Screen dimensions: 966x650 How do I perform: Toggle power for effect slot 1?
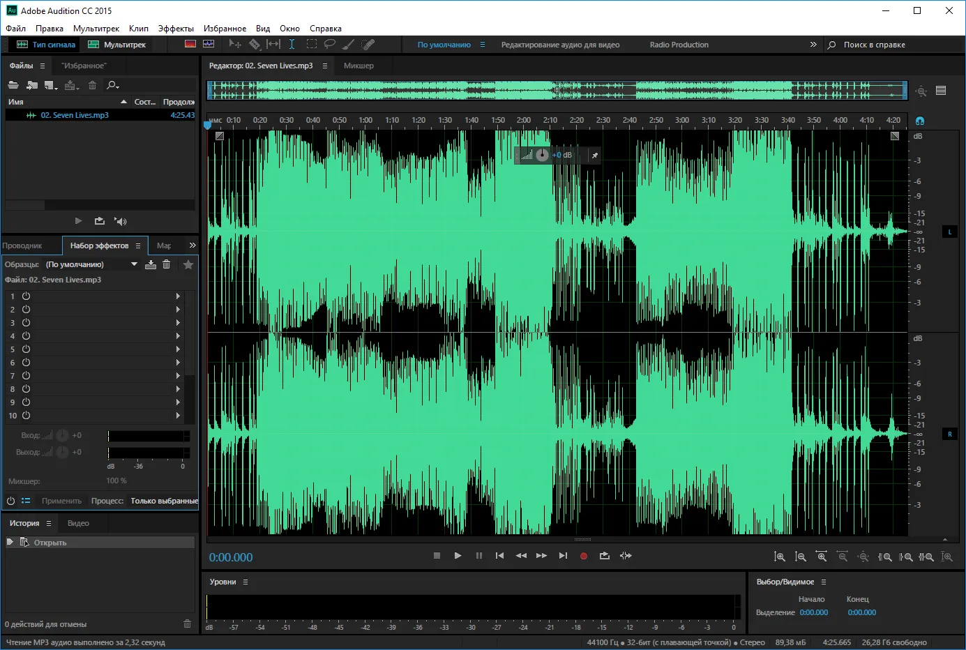click(26, 296)
